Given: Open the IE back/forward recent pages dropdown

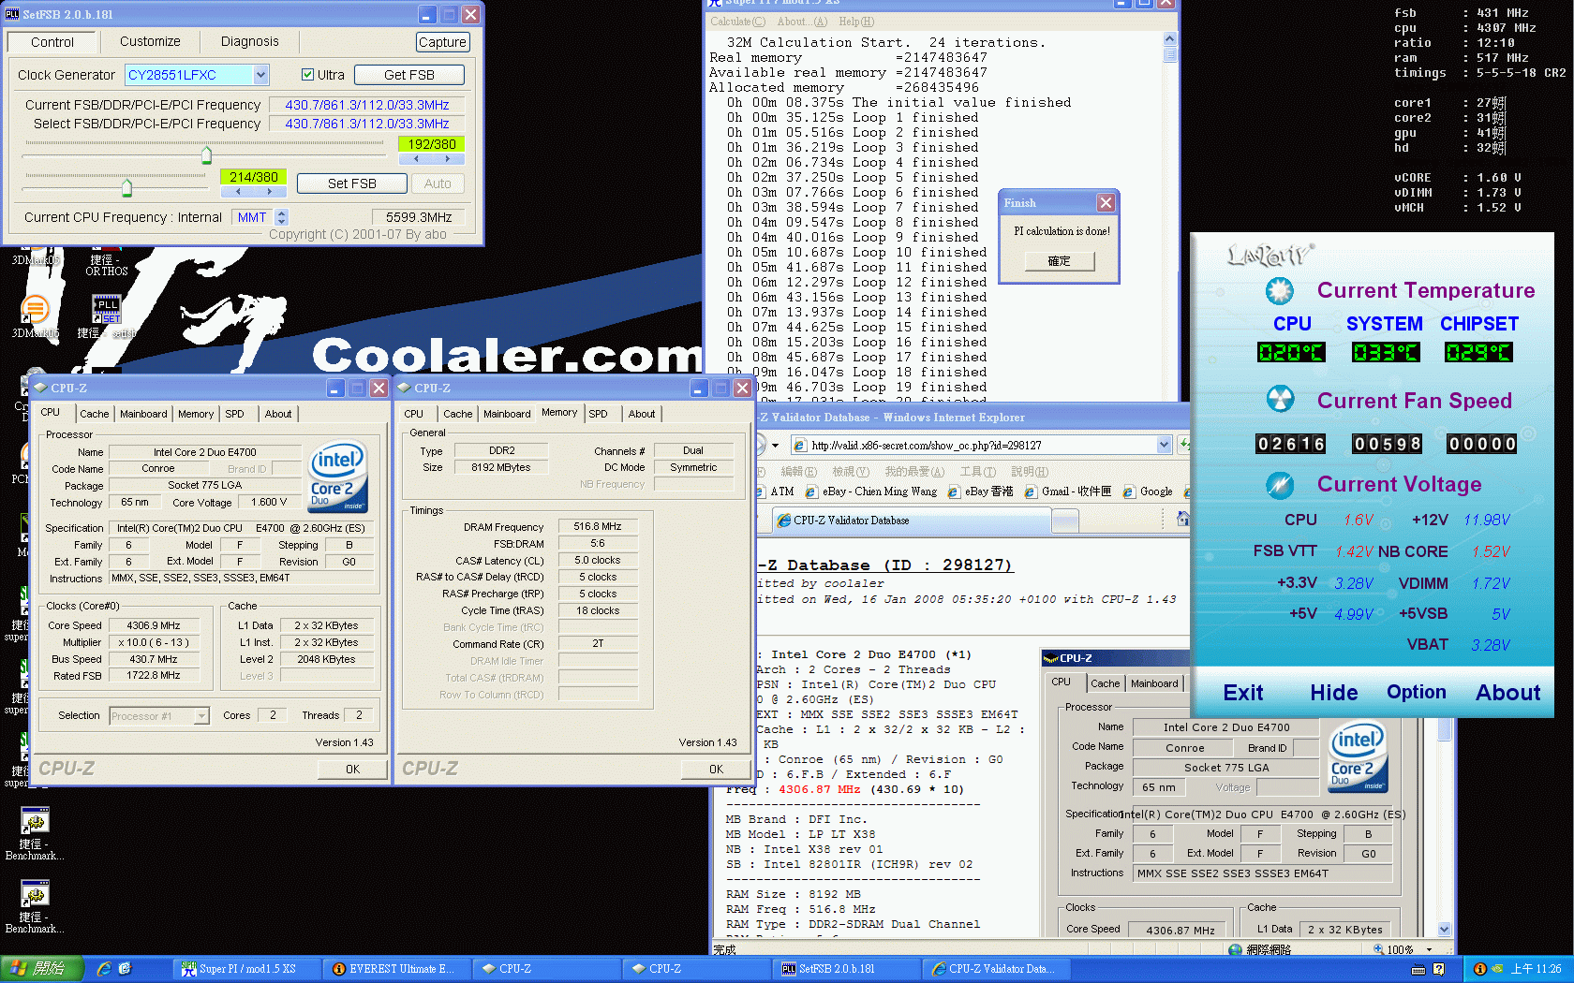Looking at the screenshot, I should tap(775, 445).
